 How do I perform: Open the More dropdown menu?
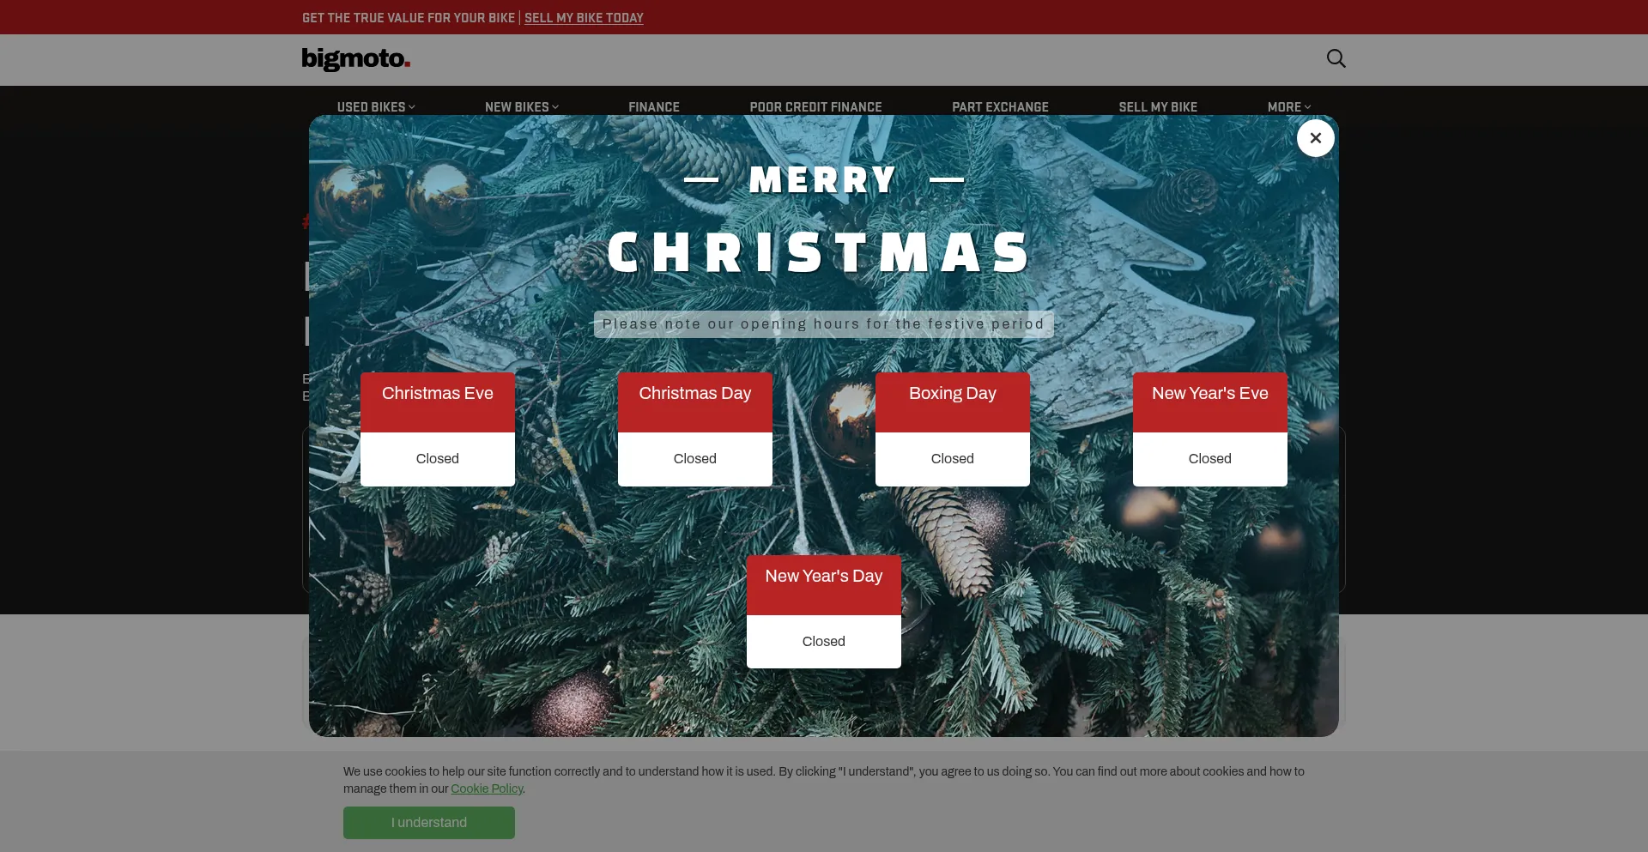[x=1288, y=107]
